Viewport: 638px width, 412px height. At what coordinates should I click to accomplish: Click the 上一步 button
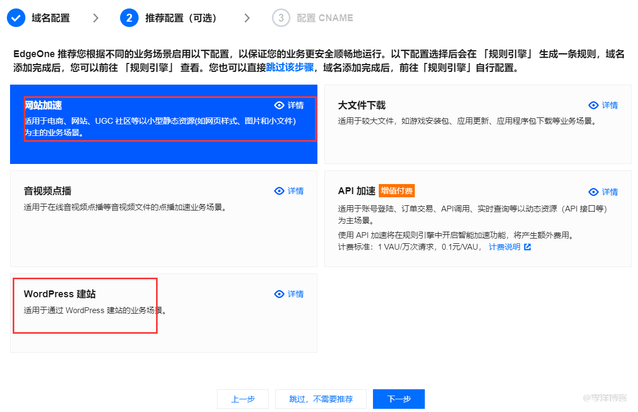pos(243,399)
